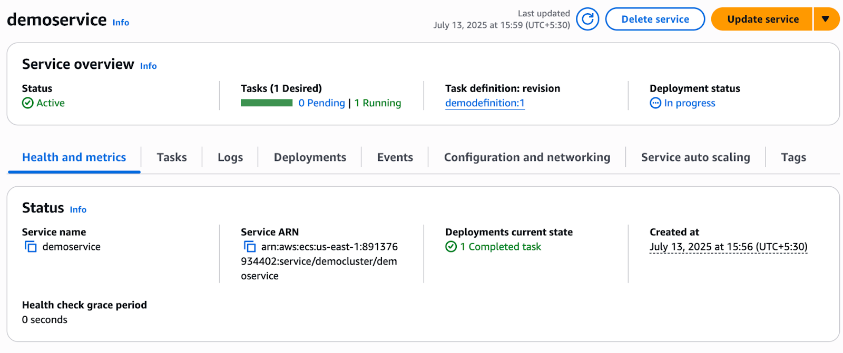Image resolution: width=843 pixels, height=353 pixels.
Task: Open the Configuration and networking tab
Action: click(x=527, y=157)
